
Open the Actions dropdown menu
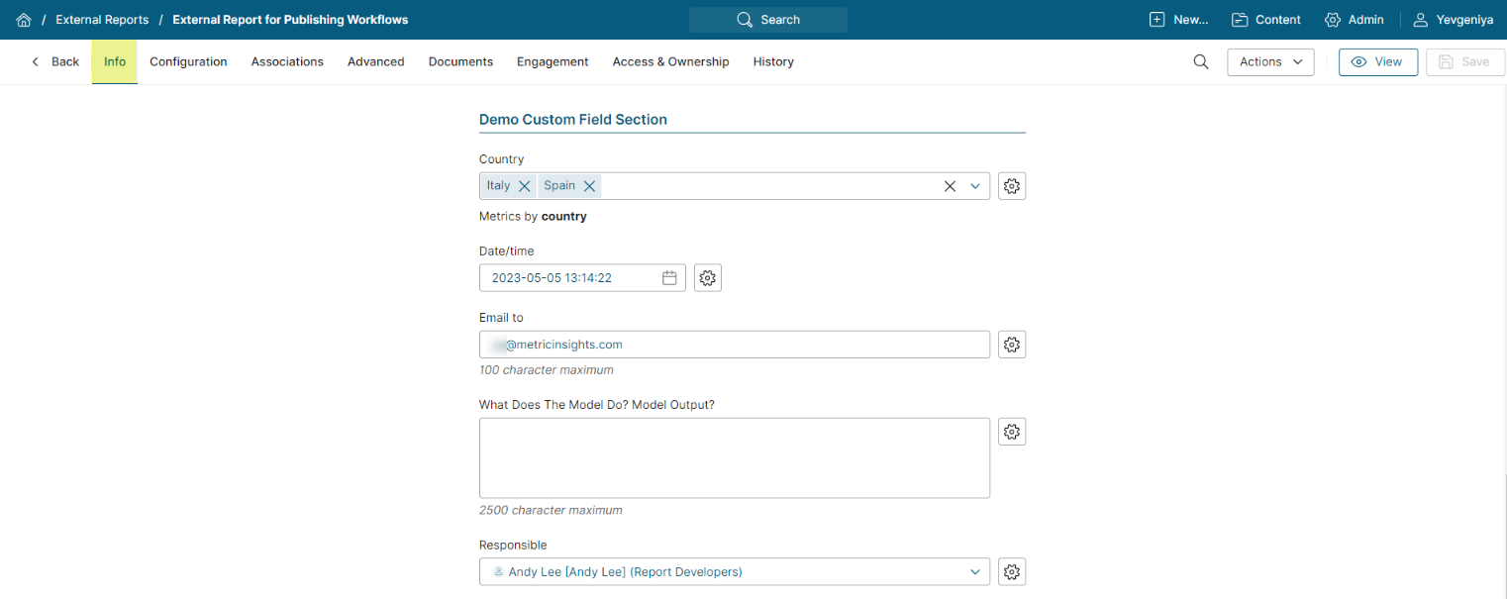[x=1270, y=61]
